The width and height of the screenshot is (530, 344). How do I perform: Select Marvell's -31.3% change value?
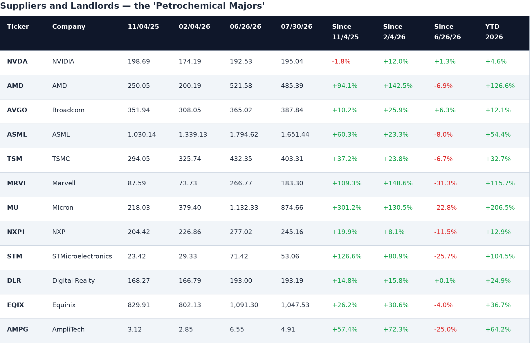click(x=446, y=183)
